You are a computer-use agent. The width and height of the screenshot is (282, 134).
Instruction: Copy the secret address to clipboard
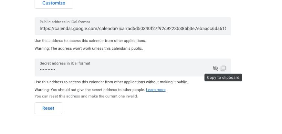coord(223,68)
